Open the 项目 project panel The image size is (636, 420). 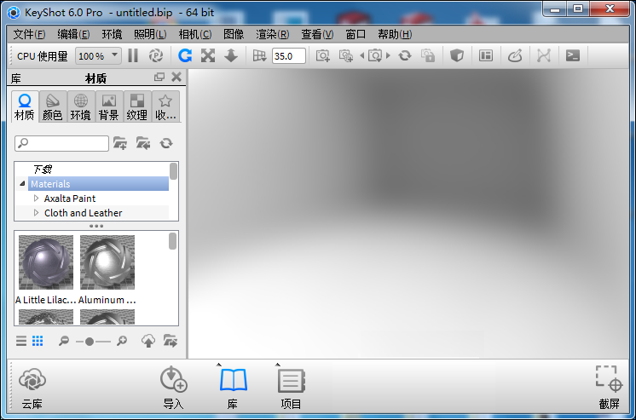[x=292, y=388]
